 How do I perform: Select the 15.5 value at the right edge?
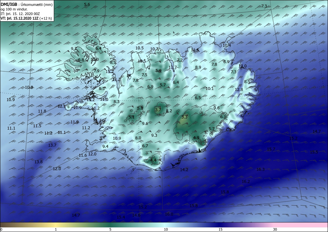(x=314, y=152)
